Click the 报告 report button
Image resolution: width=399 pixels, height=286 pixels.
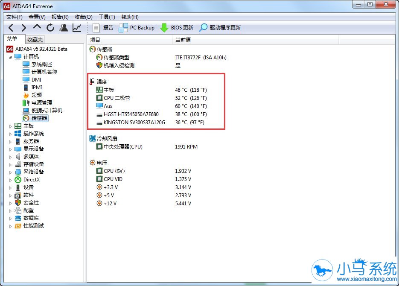tap(103, 27)
